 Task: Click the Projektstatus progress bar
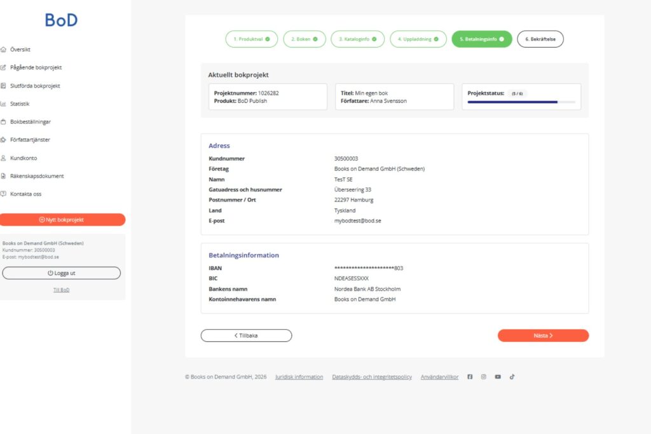[521, 102]
